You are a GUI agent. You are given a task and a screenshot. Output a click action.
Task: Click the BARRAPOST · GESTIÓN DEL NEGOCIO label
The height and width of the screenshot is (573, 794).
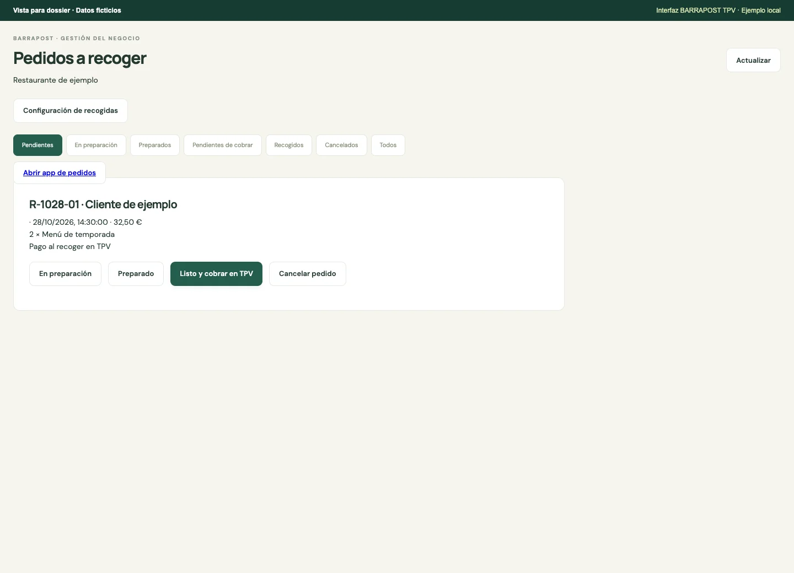77,39
